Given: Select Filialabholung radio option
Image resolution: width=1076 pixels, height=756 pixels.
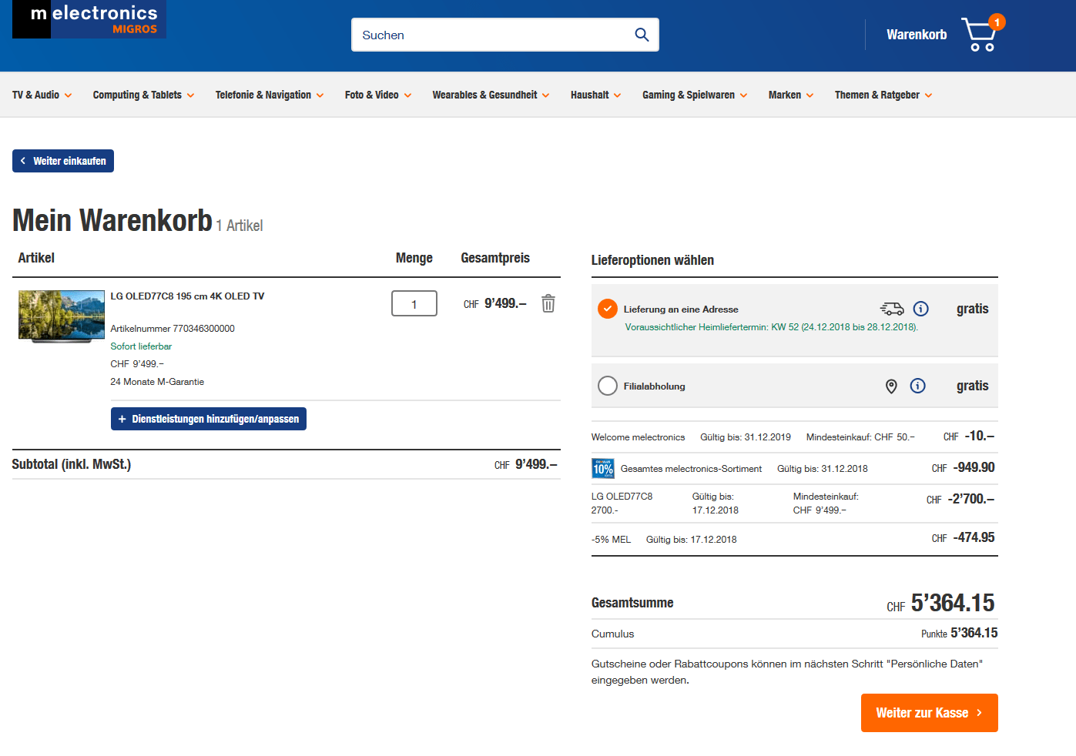Looking at the screenshot, I should pyautogui.click(x=608, y=386).
